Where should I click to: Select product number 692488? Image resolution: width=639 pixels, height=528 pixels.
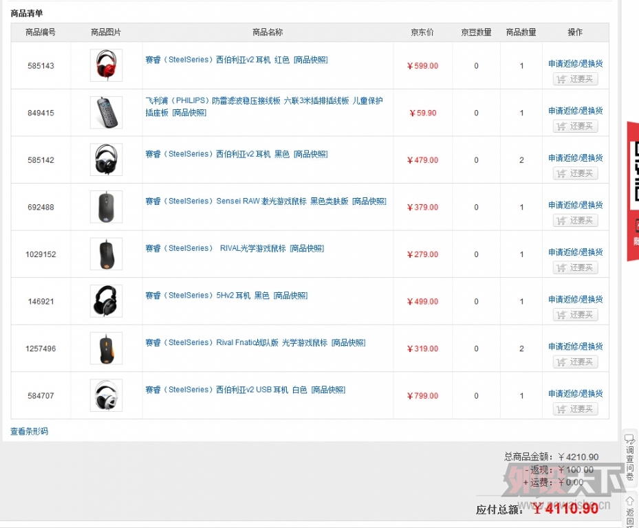41,208
